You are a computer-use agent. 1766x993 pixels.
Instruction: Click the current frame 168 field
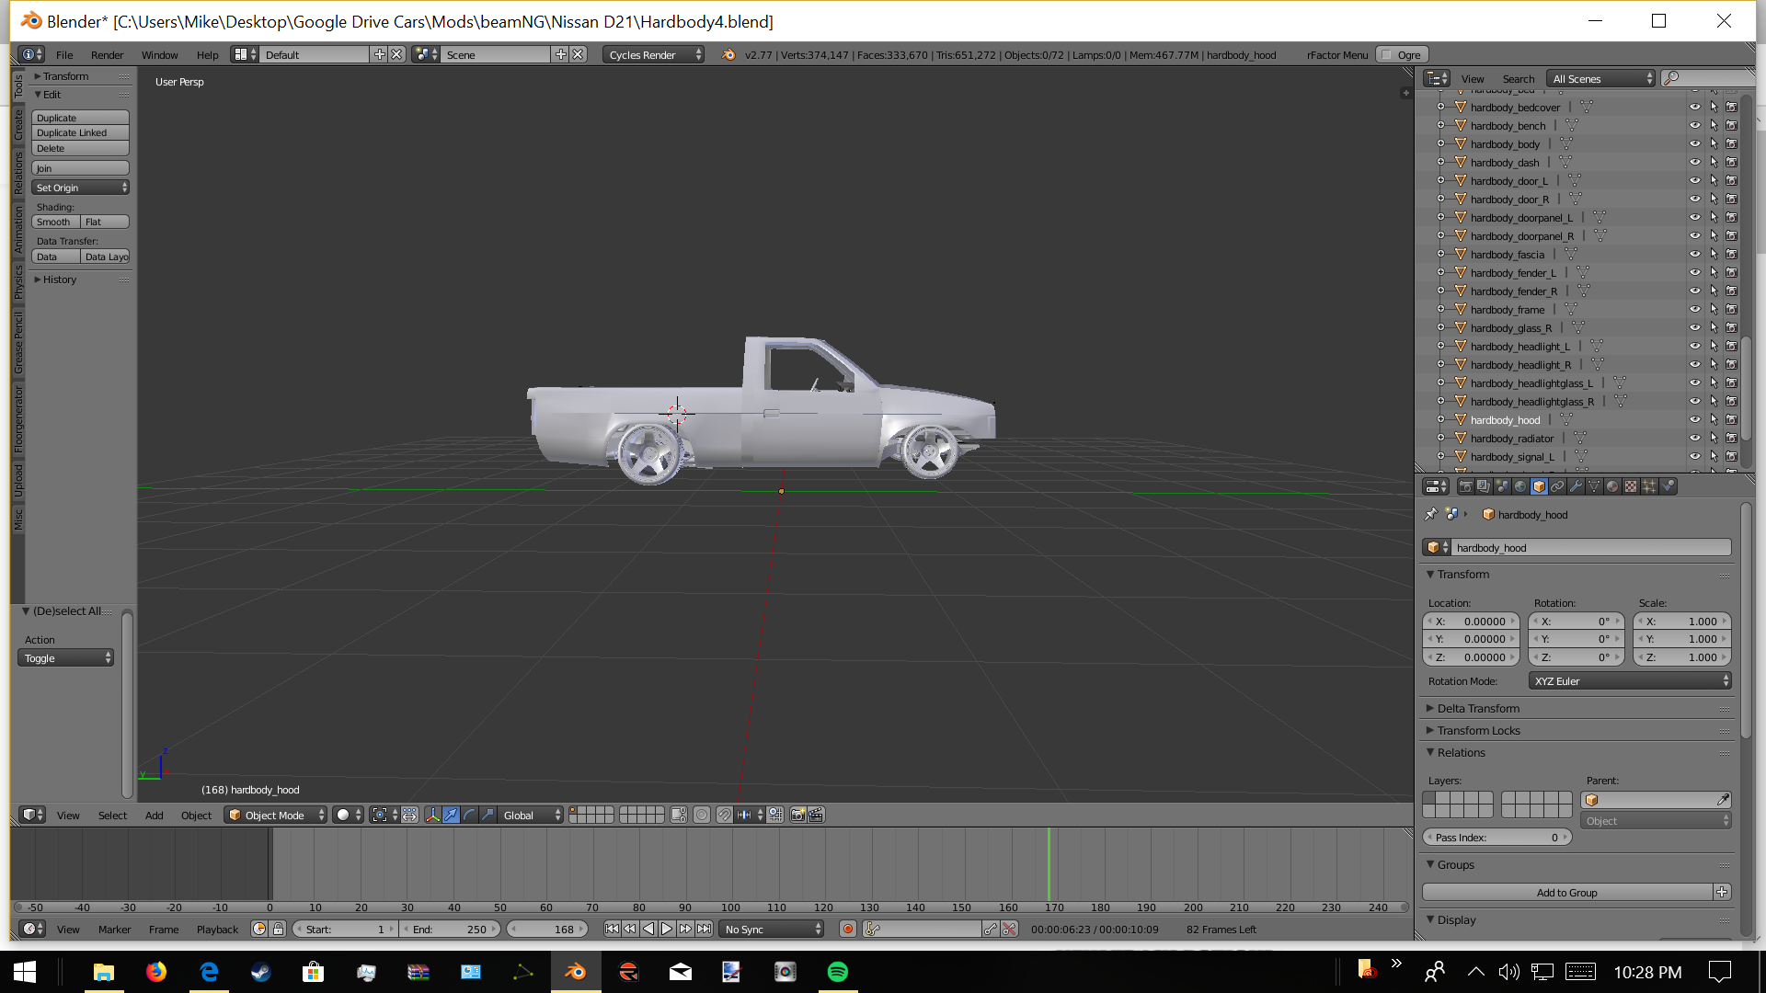[548, 930]
